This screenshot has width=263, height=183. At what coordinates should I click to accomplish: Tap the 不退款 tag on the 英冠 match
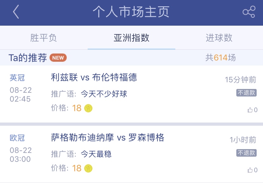(x=246, y=93)
